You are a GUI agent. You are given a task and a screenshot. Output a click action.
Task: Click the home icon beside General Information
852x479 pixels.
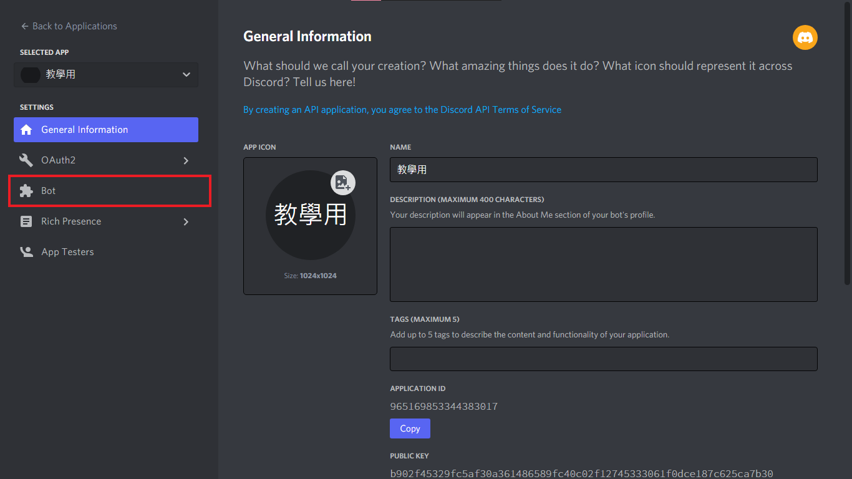26,130
